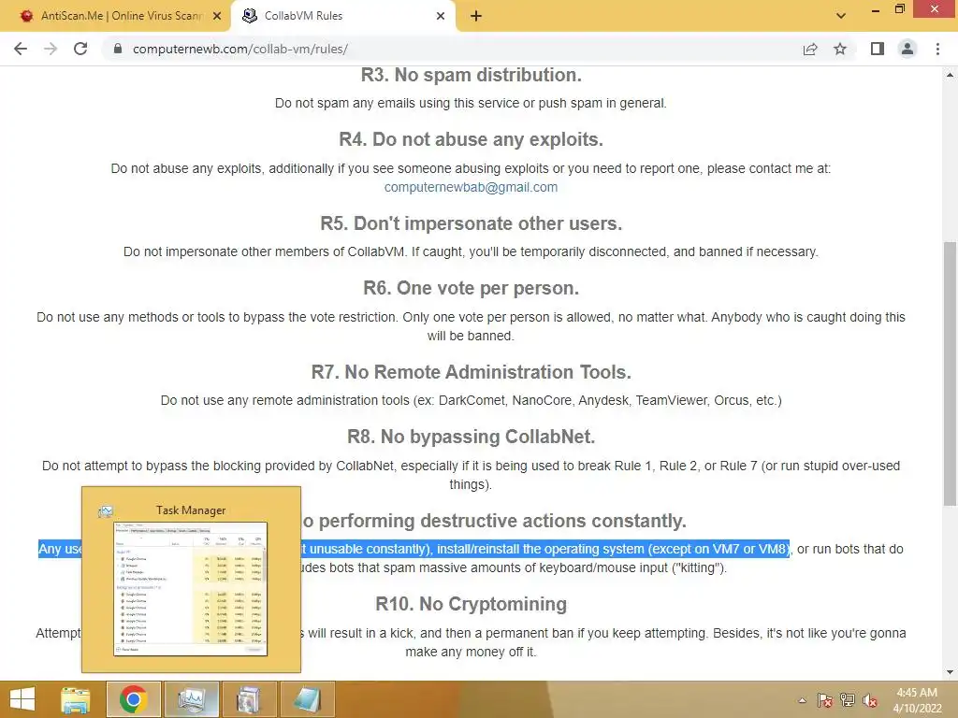Open the fourth taskbar app icon
The width and height of the screenshot is (958, 718).
(x=248, y=699)
